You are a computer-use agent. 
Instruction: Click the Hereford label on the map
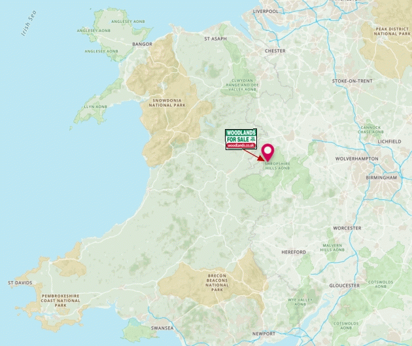(294, 252)
